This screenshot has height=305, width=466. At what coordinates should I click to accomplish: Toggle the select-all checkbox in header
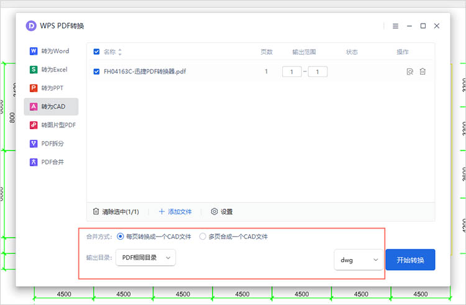96,52
